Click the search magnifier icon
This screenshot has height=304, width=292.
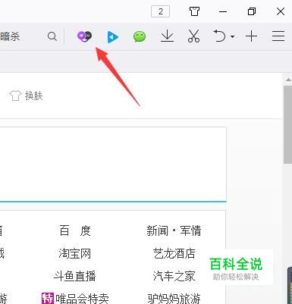point(52,36)
